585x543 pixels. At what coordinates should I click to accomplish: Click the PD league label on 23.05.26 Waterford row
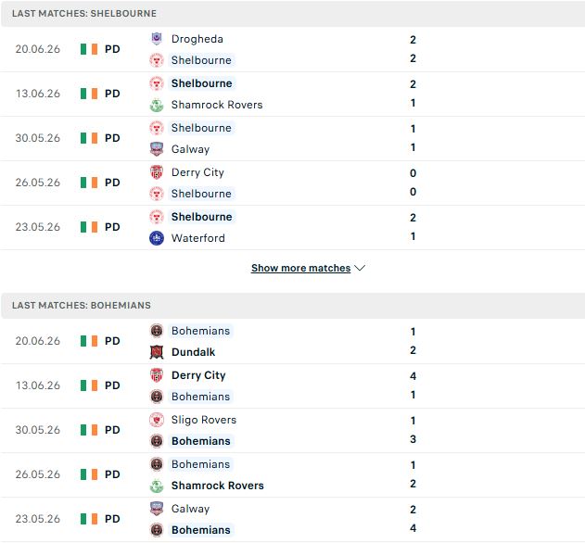[112, 227]
